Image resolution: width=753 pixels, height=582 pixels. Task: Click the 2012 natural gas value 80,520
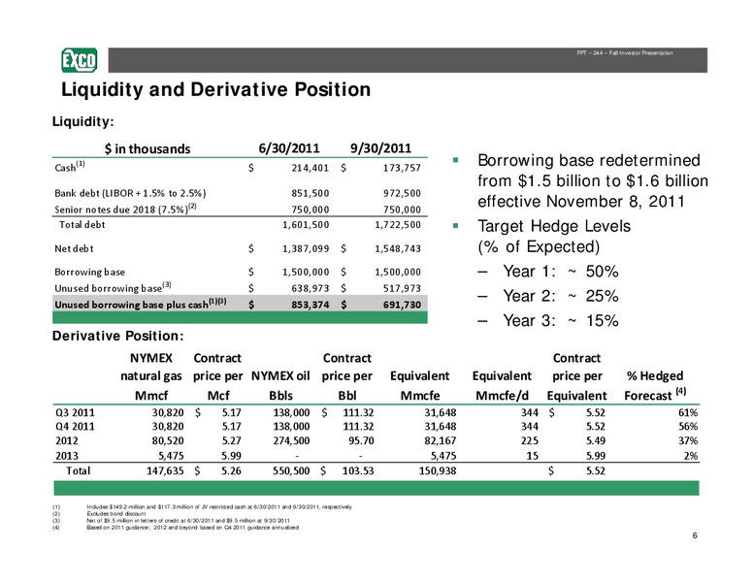coord(168,441)
